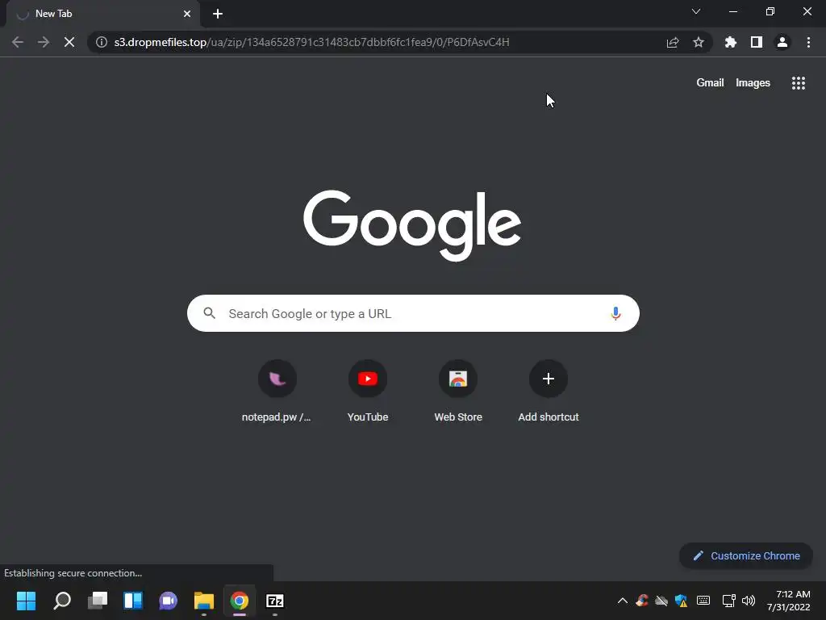Go forward to next page
The width and height of the screenshot is (826, 620).
point(44,42)
